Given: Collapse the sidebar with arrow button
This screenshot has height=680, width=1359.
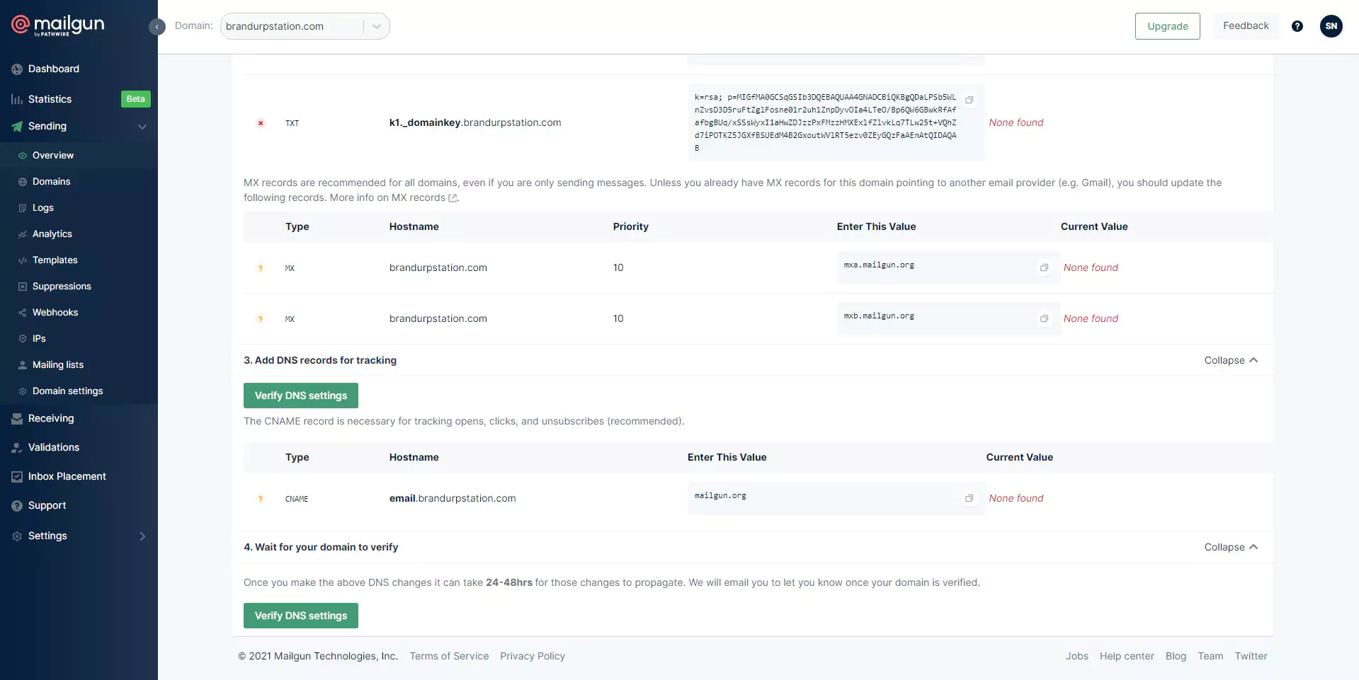Looking at the screenshot, I should click(x=157, y=27).
